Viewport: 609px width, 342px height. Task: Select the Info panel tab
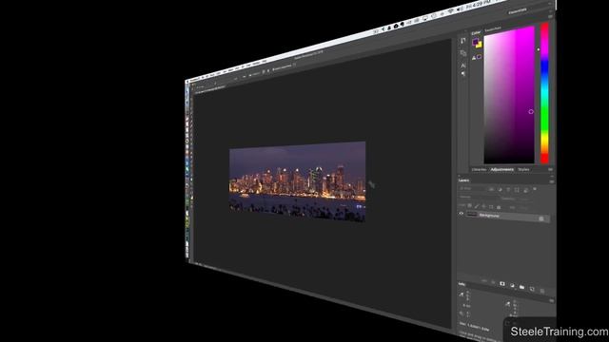point(462,284)
